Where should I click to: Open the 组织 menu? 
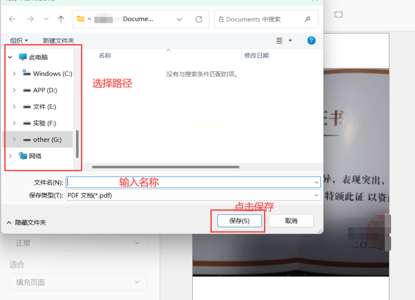[x=19, y=41]
